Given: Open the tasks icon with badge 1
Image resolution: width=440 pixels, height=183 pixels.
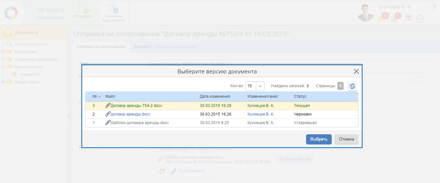Looking at the screenshot, I should (395, 18).
